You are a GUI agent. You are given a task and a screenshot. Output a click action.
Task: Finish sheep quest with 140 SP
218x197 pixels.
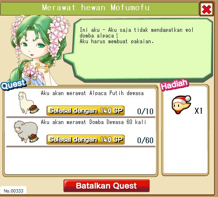coord(85,139)
